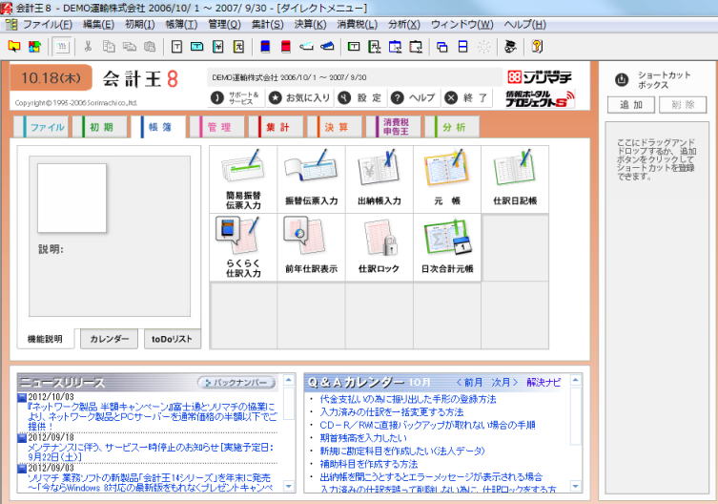Open the 帳簿(T) menu
The width and height of the screenshot is (718, 504).
(180, 23)
